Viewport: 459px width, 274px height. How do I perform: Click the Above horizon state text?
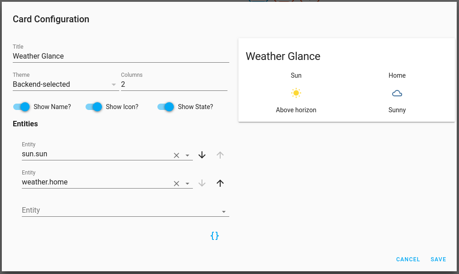pyautogui.click(x=296, y=110)
